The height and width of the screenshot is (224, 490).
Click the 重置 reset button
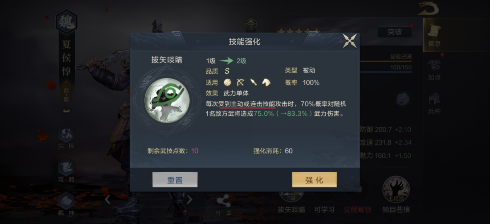click(x=175, y=180)
